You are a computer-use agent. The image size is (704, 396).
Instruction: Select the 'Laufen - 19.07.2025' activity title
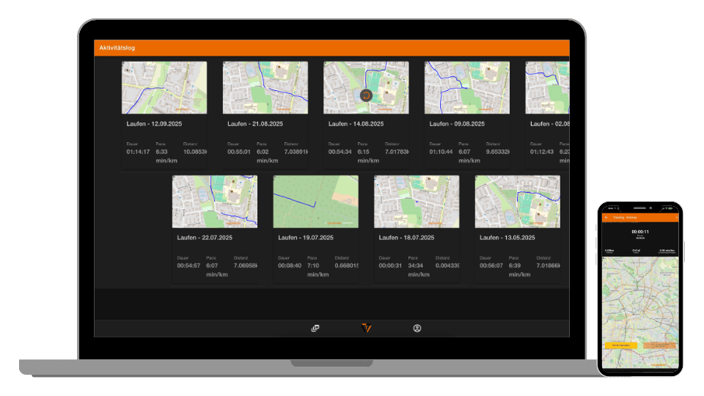(x=306, y=238)
